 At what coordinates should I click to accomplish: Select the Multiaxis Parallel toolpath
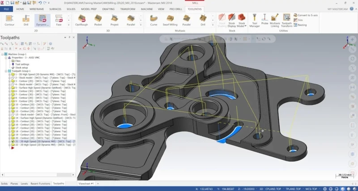point(187,20)
